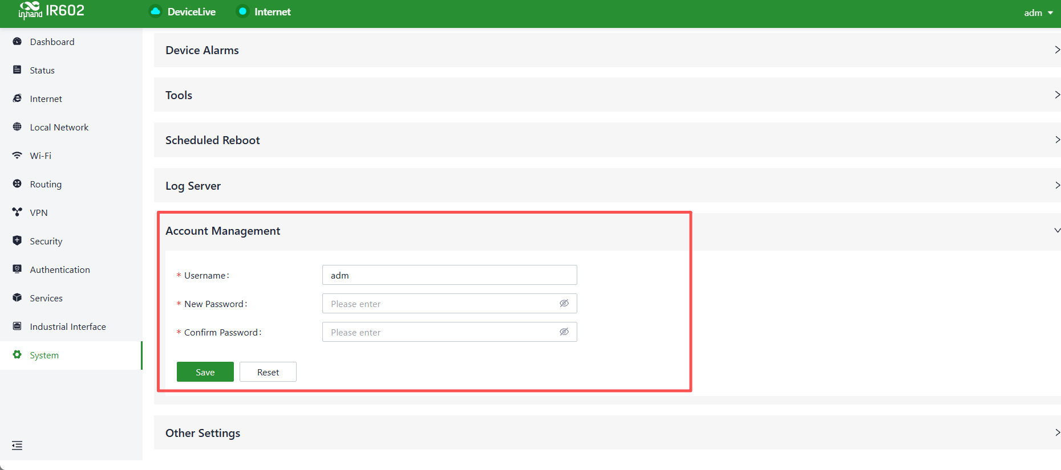Click the Internet status indicator icon
Viewport: 1061px width, 470px height.
coord(242,11)
